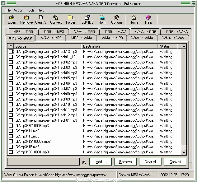Open the Action menu
This screenshot has height=182, width=197.
[x=18, y=10]
